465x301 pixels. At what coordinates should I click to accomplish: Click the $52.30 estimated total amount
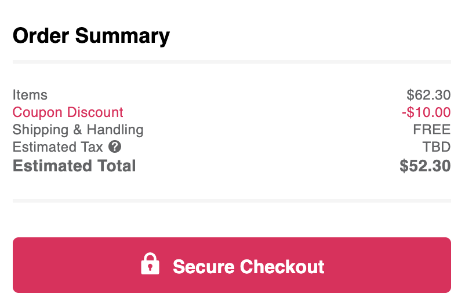click(425, 166)
